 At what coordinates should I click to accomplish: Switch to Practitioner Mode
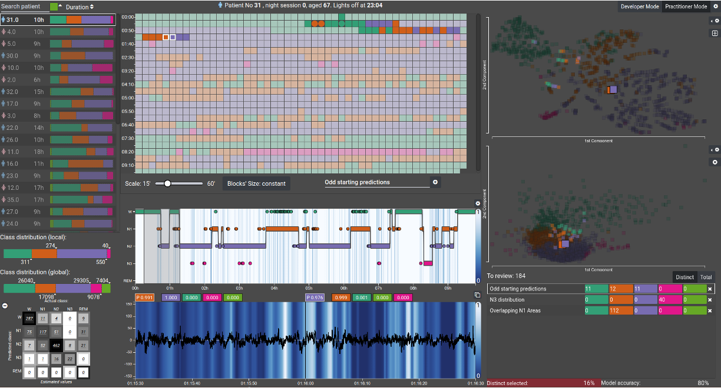click(686, 6)
